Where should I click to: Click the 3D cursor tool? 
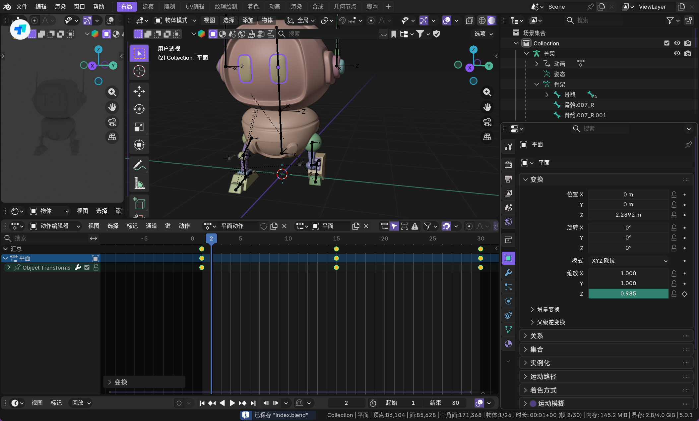click(139, 71)
